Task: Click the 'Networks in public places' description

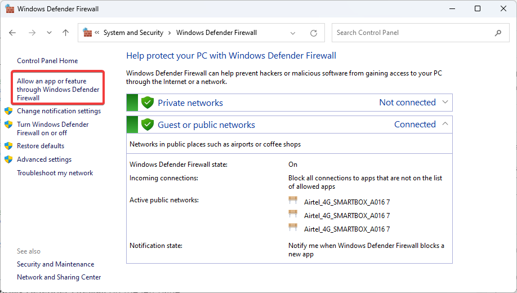Action: pos(215,144)
